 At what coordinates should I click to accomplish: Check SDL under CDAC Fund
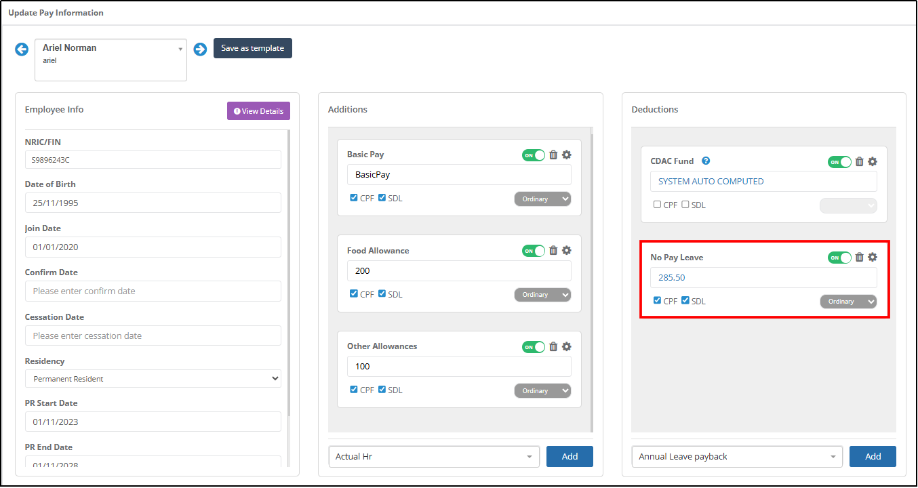(x=685, y=204)
